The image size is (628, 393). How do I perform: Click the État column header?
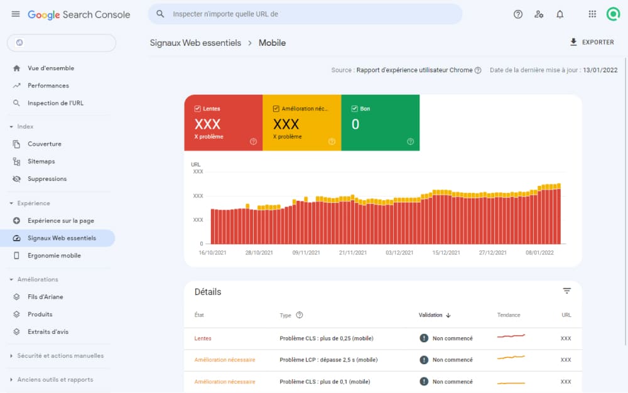(199, 315)
